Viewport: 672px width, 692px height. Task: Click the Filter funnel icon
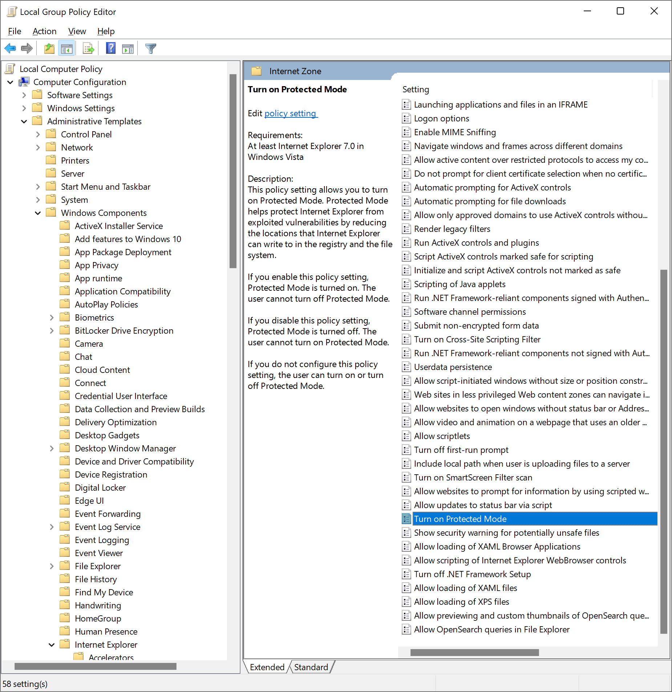click(x=150, y=48)
